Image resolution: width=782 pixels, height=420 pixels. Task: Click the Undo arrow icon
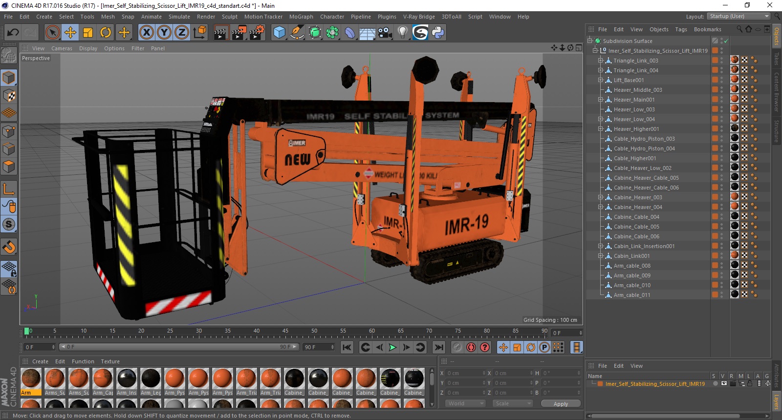(13, 33)
